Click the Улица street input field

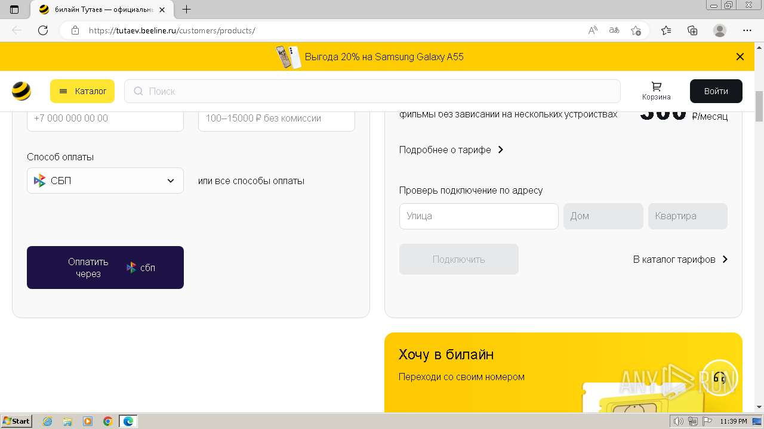pyautogui.click(x=479, y=216)
